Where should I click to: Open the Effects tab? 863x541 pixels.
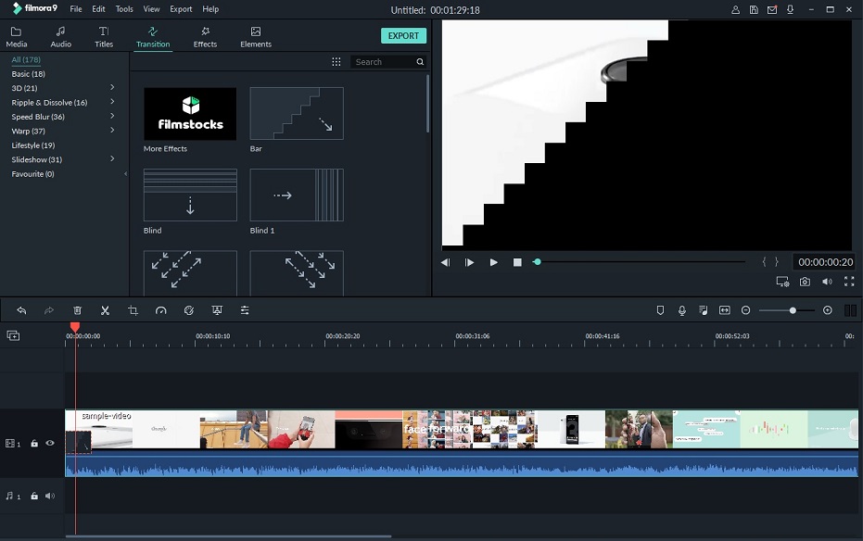coord(205,37)
